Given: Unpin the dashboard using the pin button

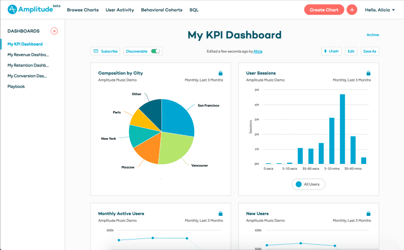Looking at the screenshot, I should click(x=331, y=51).
